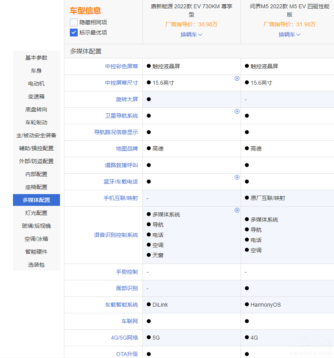Image resolution: width=334 pixels, height=358 pixels.
Task: Select 电动机 section in sidebar
Action: (37, 84)
